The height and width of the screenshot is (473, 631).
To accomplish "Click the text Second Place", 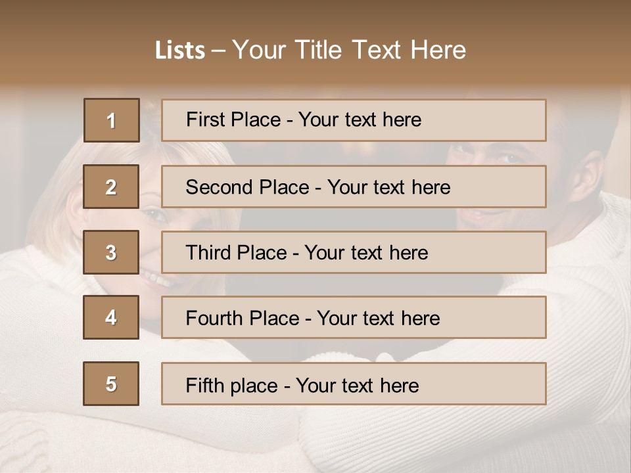I will coord(247,187).
